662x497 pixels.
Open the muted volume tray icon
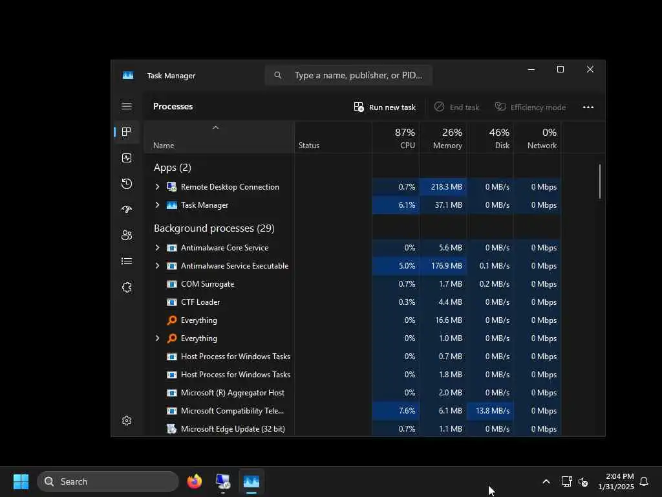coord(583,481)
